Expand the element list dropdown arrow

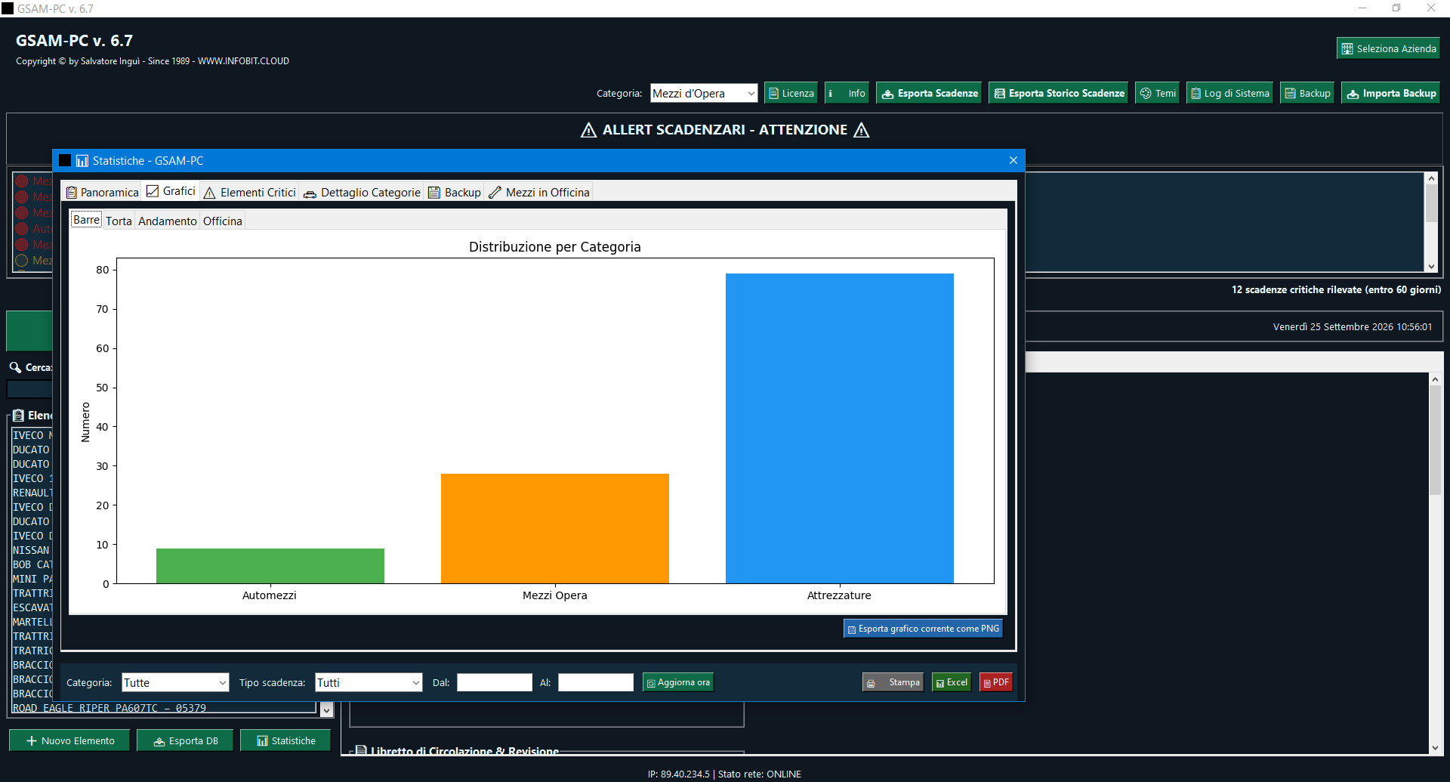point(326,709)
